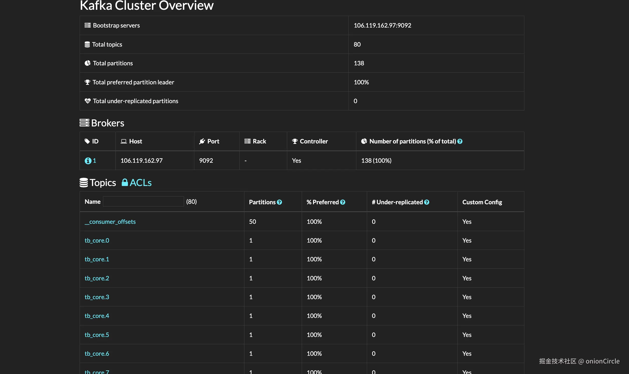
Task: Click help icon next to Number of partitions
Action: [x=460, y=141]
